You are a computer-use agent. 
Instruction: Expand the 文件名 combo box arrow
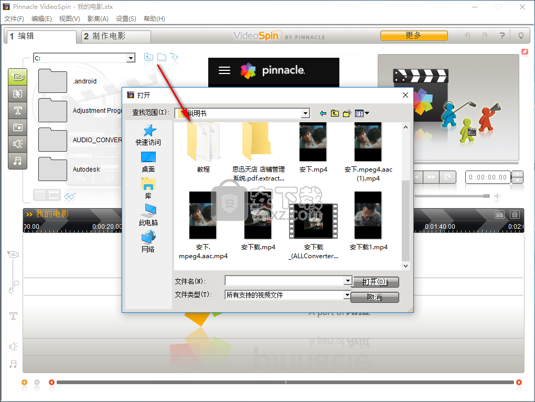pyautogui.click(x=347, y=281)
